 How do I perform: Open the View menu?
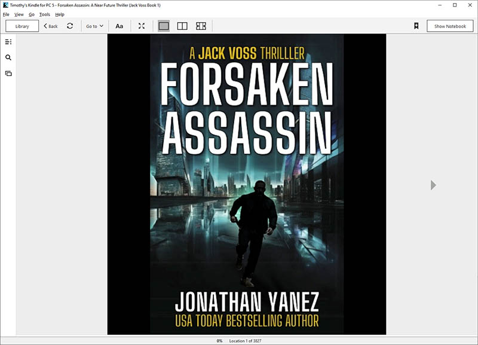coord(19,14)
